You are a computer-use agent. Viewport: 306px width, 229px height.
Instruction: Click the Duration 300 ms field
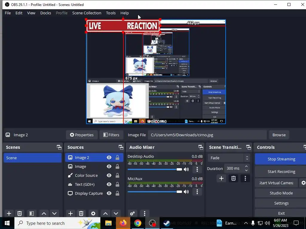point(237,168)
